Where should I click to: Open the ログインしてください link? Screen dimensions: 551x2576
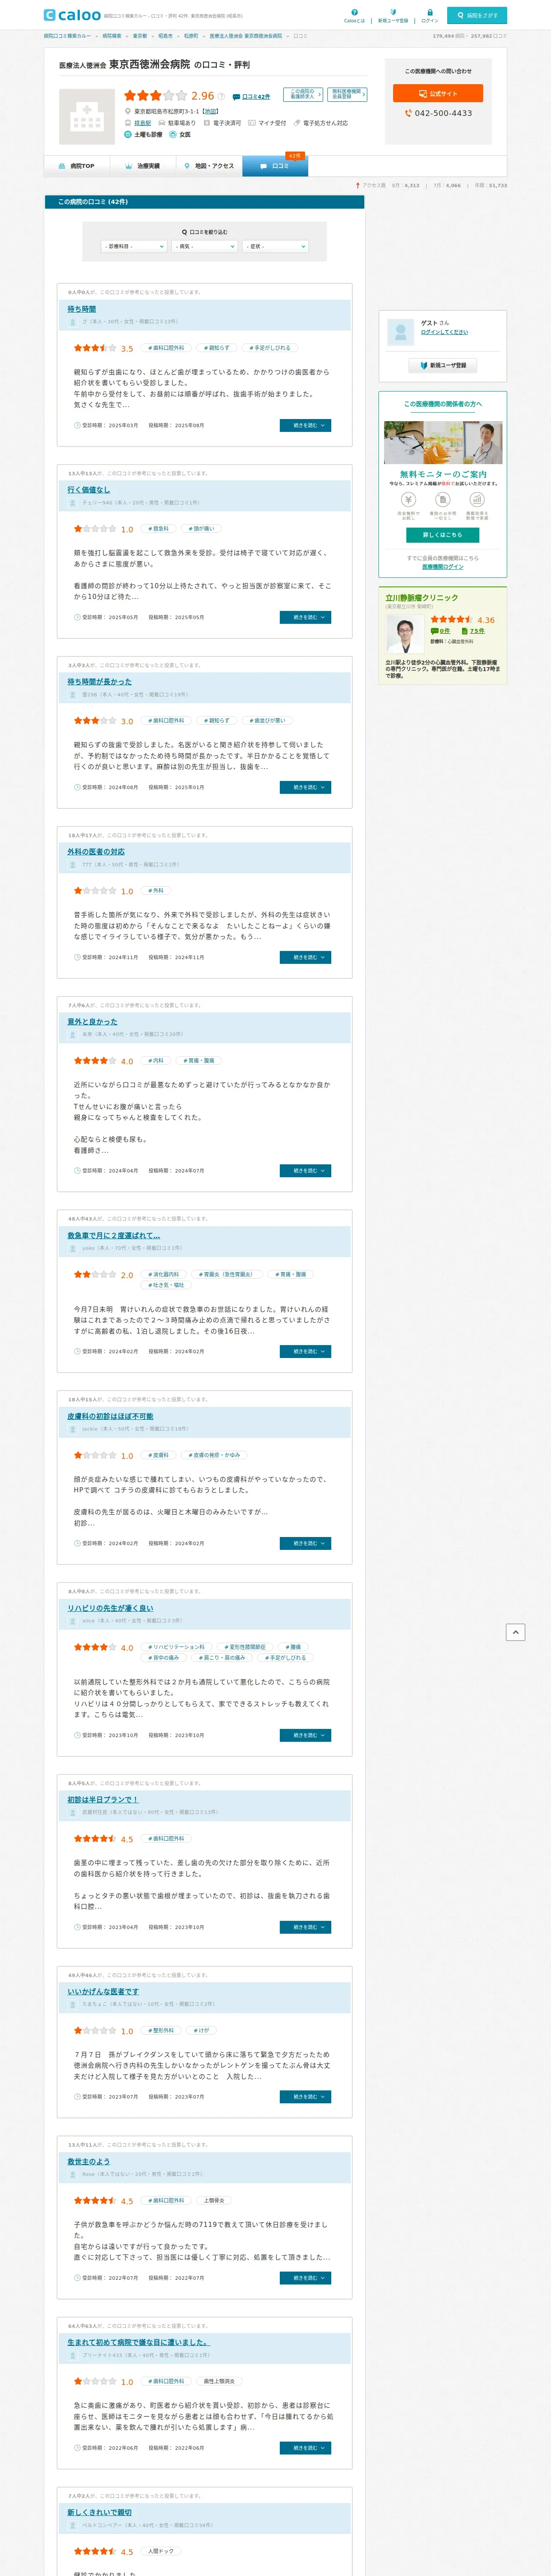pos(444,332)
